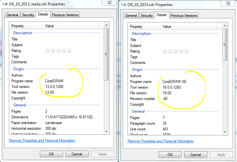Open General tab in OK_10_2013.cdr window
The height and width of the screenshot is (162, 237).
(x=131, y=16)
